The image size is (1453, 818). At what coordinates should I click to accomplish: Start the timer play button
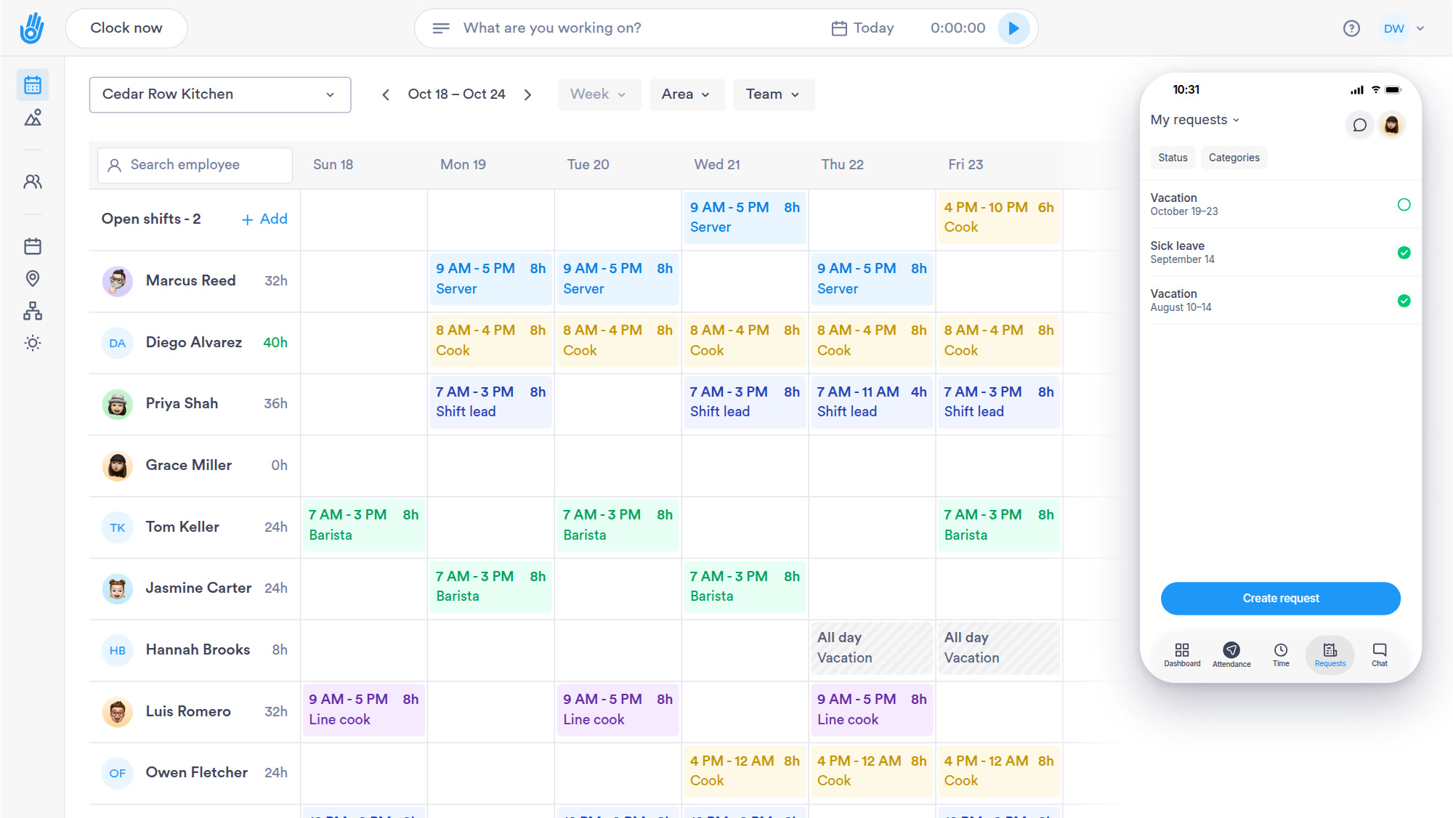pyautogui.click(x=1013, y=28)
